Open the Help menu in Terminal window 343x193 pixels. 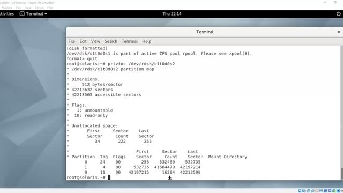[x=146, y=41]
